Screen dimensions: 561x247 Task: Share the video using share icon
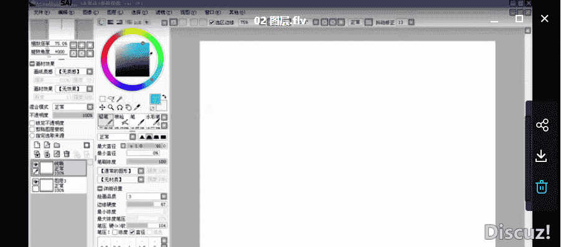point(542,125)
